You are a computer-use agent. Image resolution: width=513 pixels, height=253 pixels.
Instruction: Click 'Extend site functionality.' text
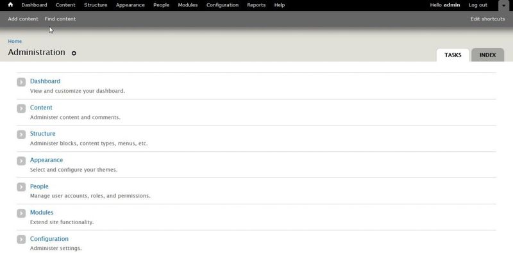(62, 222)
